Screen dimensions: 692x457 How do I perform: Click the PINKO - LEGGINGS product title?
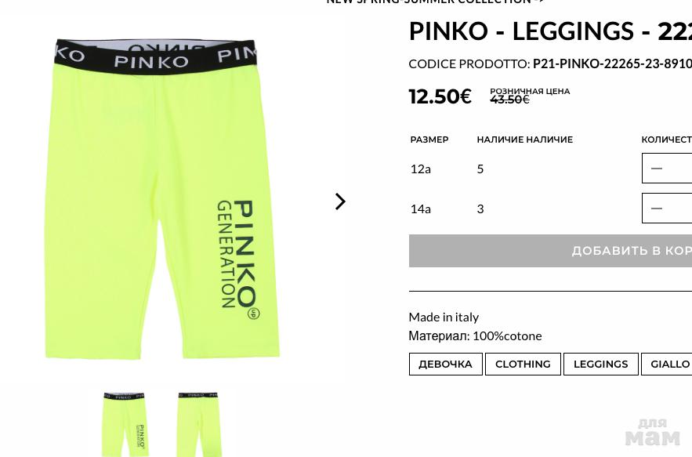click(550, 31)
